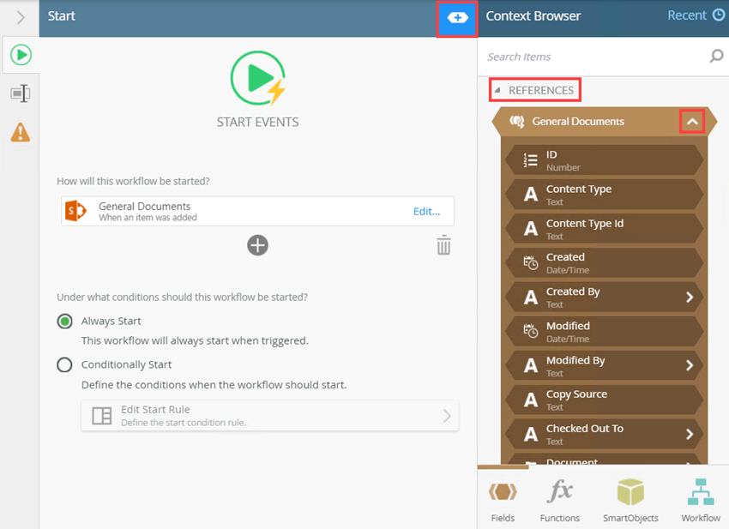Click the Content Type letter A icon
This screenshot has height=529, width=729.
click(x=531, y=195)
